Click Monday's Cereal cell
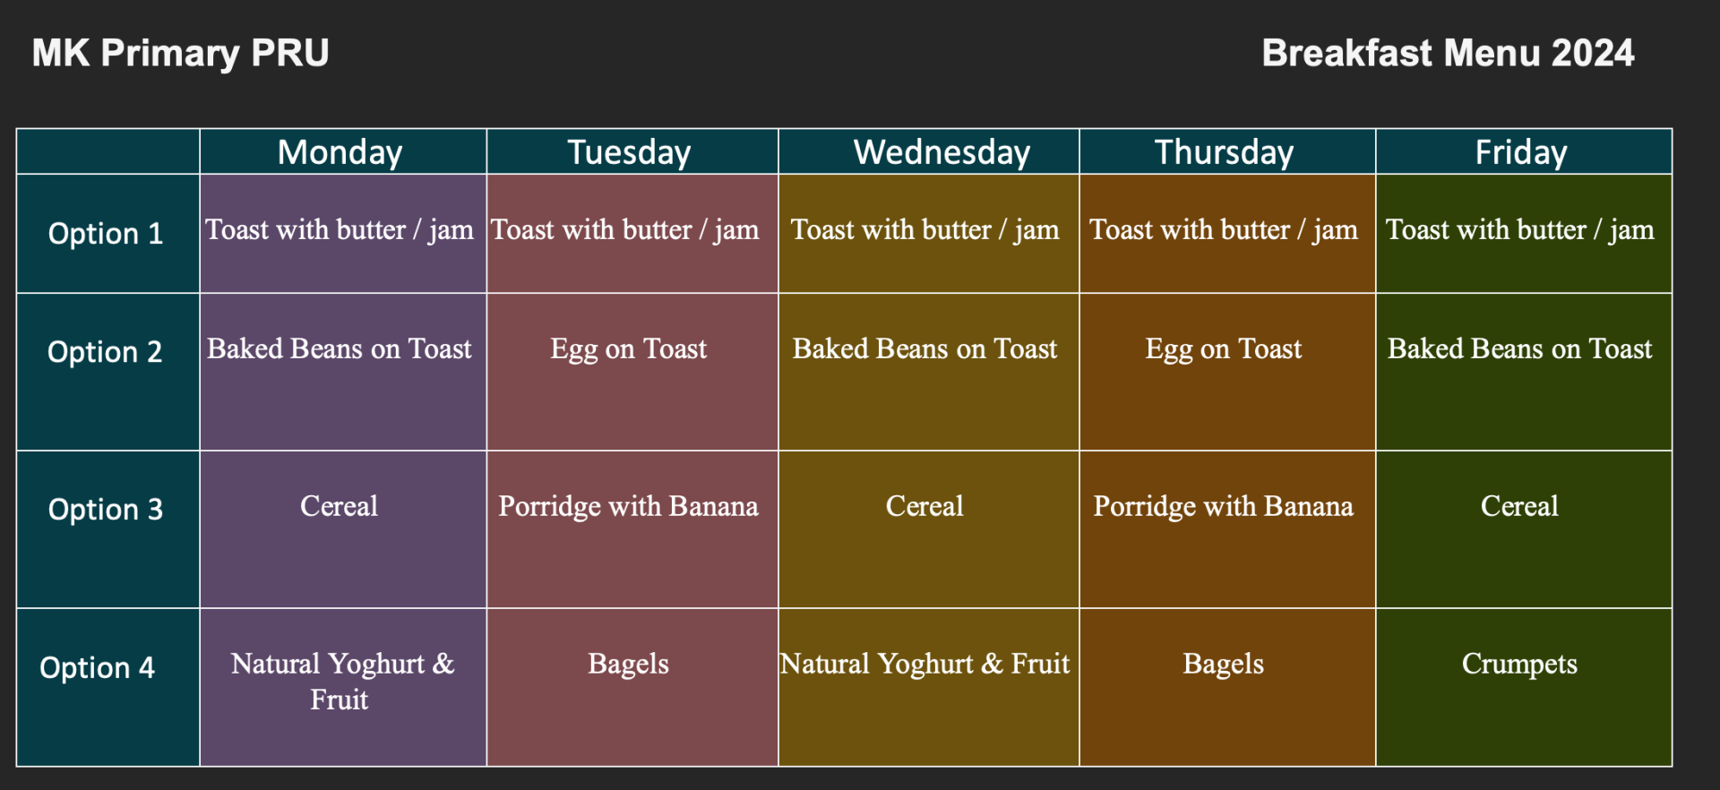The image size is (1720, 790). pyautogui.click(x=343, y=529)
